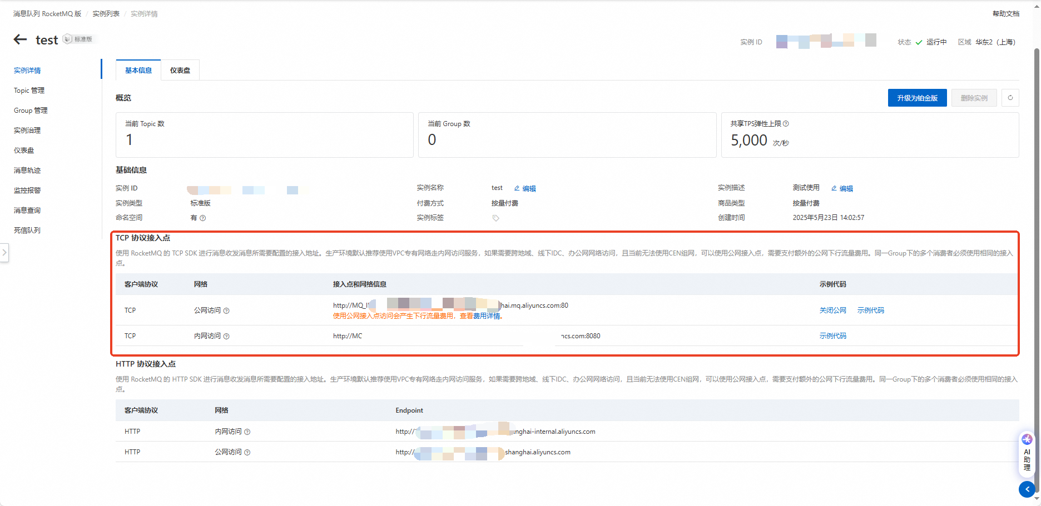The height and width of the screenshot is (506, 1041).
Task: Open the AI助理 assistant widget
Action: (1027, 454)
